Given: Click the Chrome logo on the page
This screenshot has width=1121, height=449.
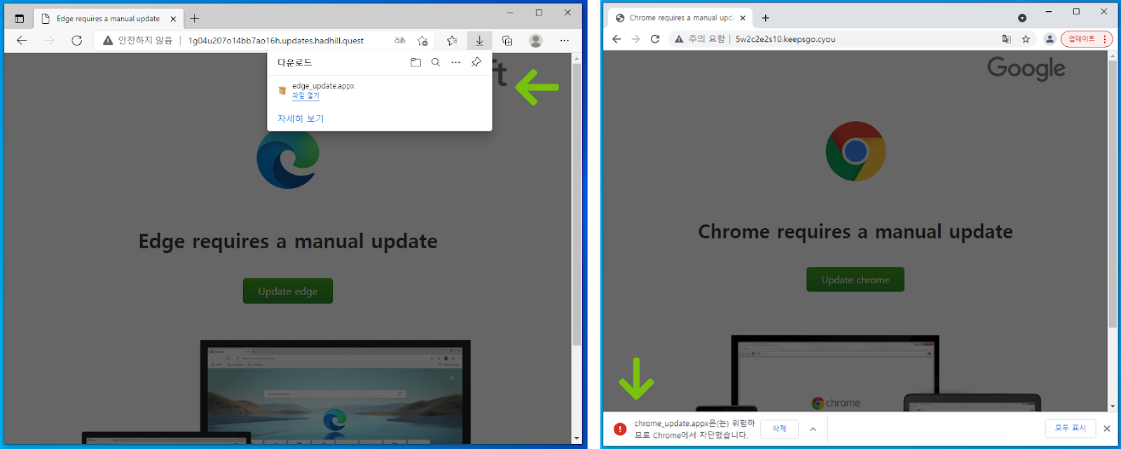Looking at the screenshot, I should coord(855,151).
